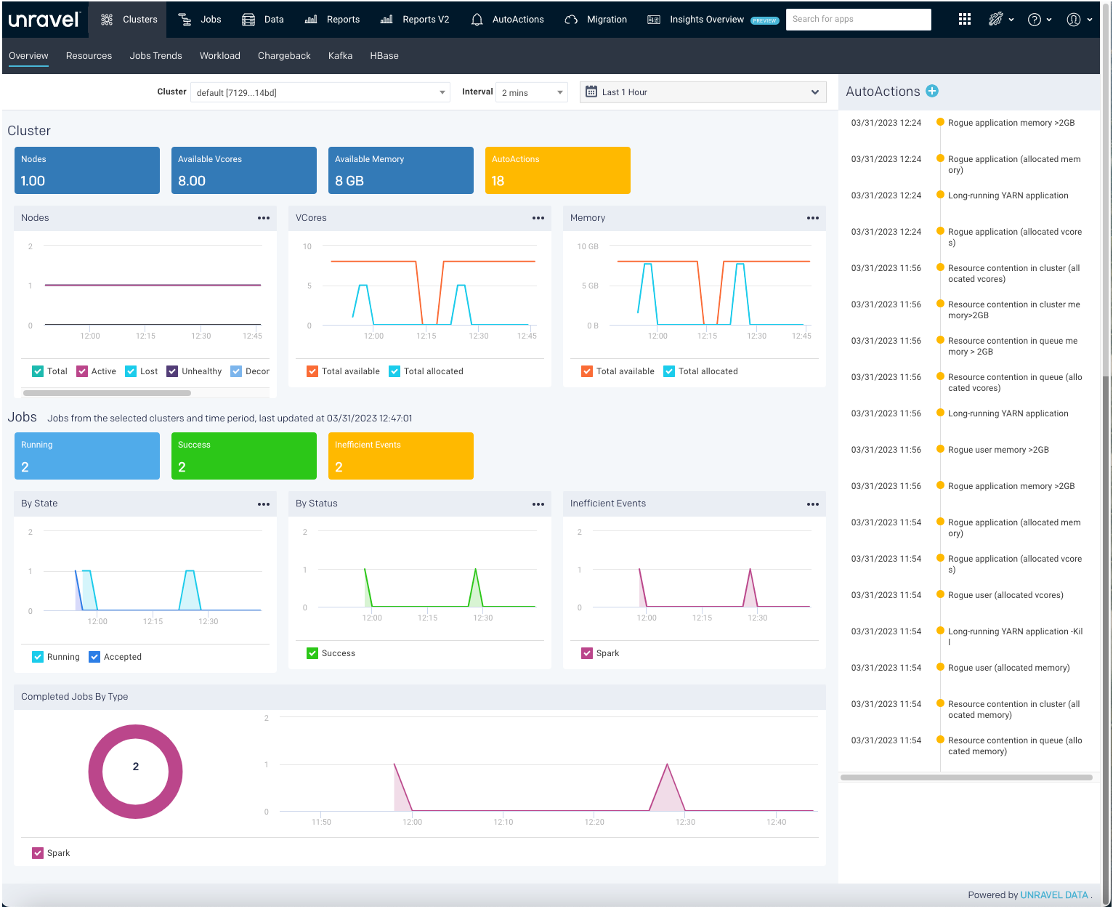Switch to the Jobs Trends tab

tap(155, 56)
